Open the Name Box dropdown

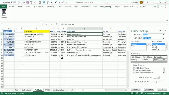click(x=39, y=25)
